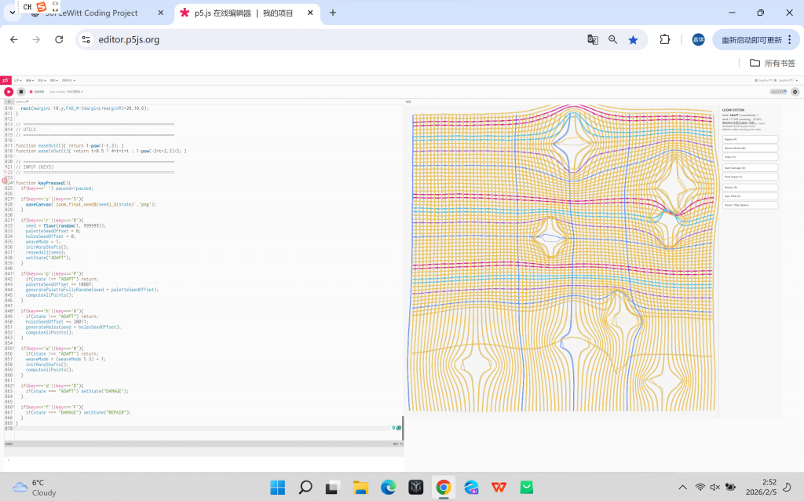Click the Google Translate icon
This screenshot has height=501, width=804.
pyautogui.click(x=593, y=39)
